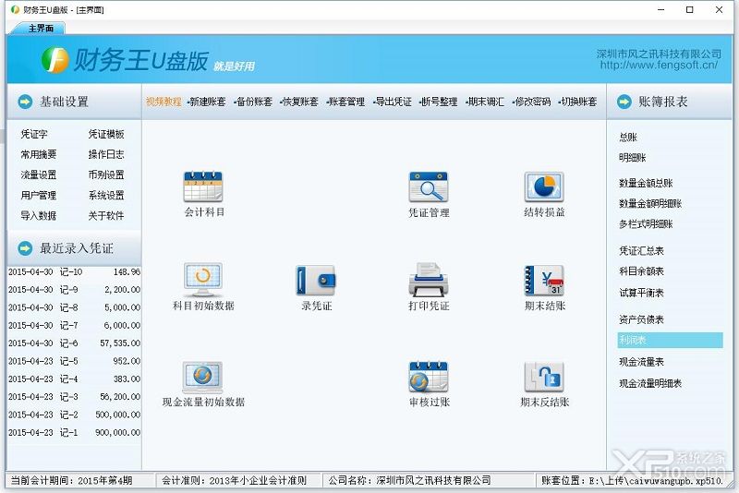Open the 总账 report
Screen dimensions: 739x493
coord(628,138)
